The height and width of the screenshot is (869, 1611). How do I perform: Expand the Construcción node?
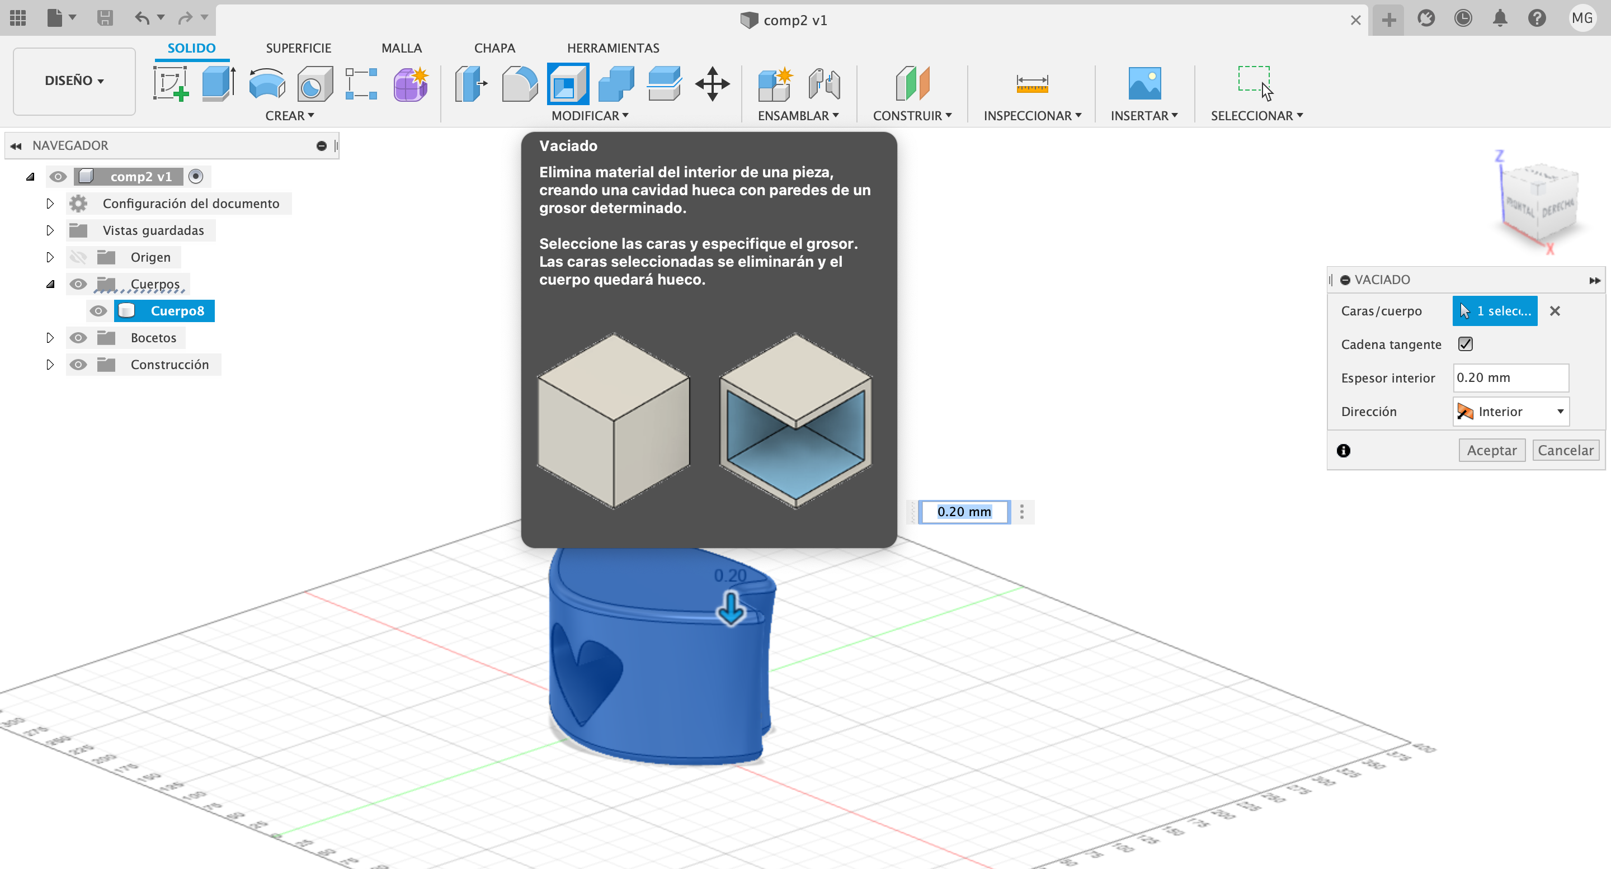pos(50,365)
